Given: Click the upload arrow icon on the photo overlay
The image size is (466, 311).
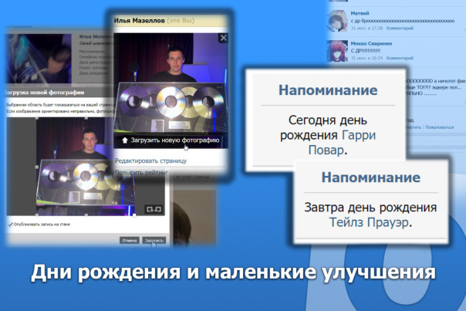Looking at the screenshot, I should pos(125,140).
